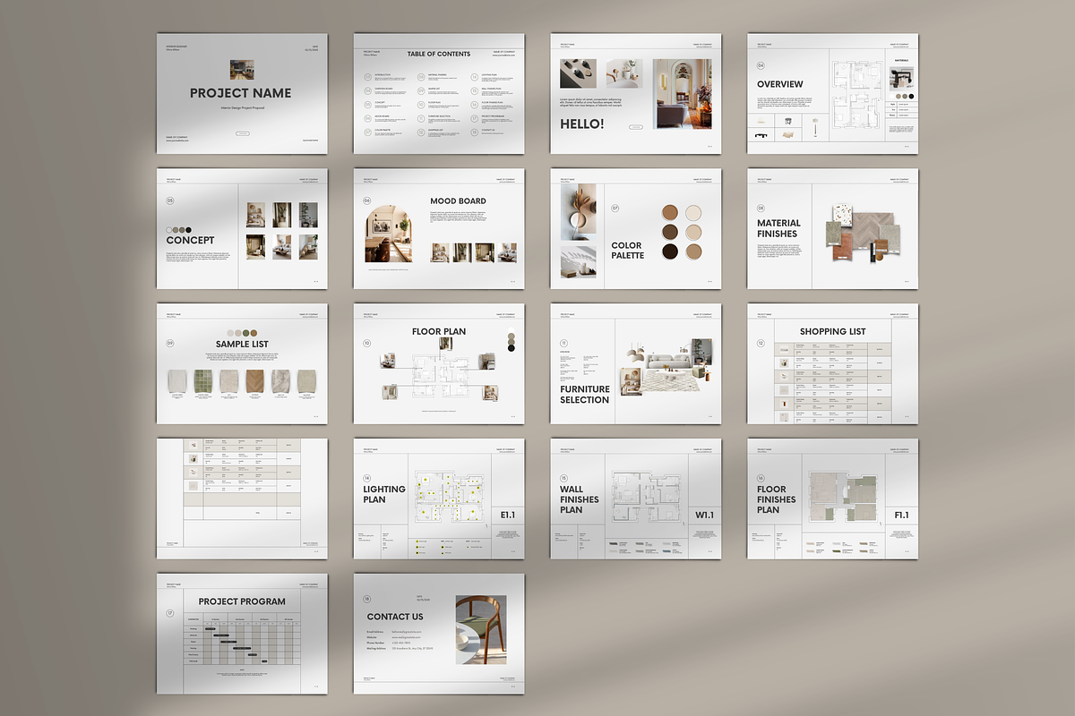Click the small pill button under Project Name subtitle
1075x716 pixels.
pos(242,132)
